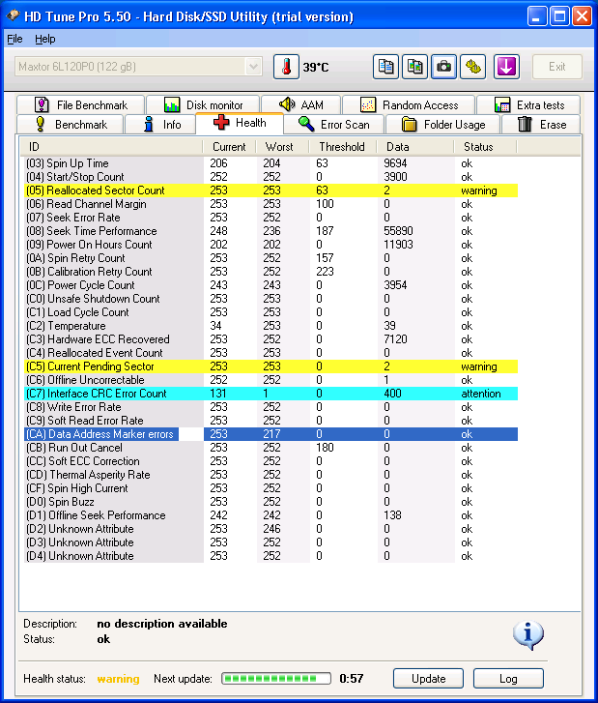Click the copy screenshot to clipboard icon
Image resolution: width=598 pixels, height=703 pixels.
tap(415, 67)
